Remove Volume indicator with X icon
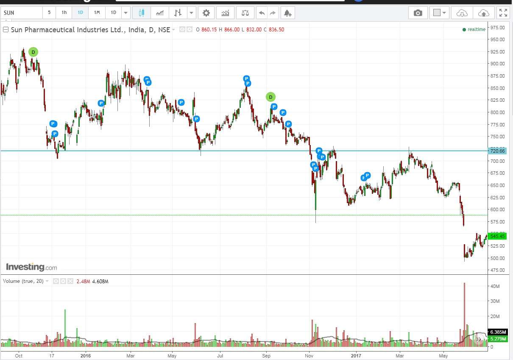Viewport: 513px width, 360px height. coord(70,281)
